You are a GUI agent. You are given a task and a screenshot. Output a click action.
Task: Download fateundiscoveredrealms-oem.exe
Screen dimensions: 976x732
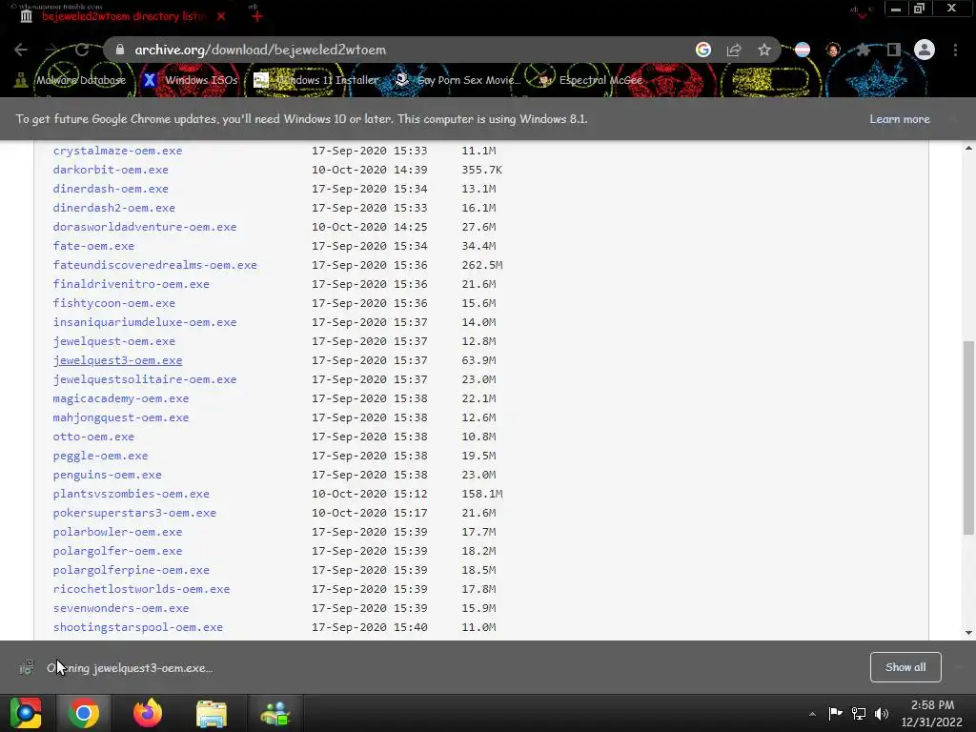pos(155,265)
